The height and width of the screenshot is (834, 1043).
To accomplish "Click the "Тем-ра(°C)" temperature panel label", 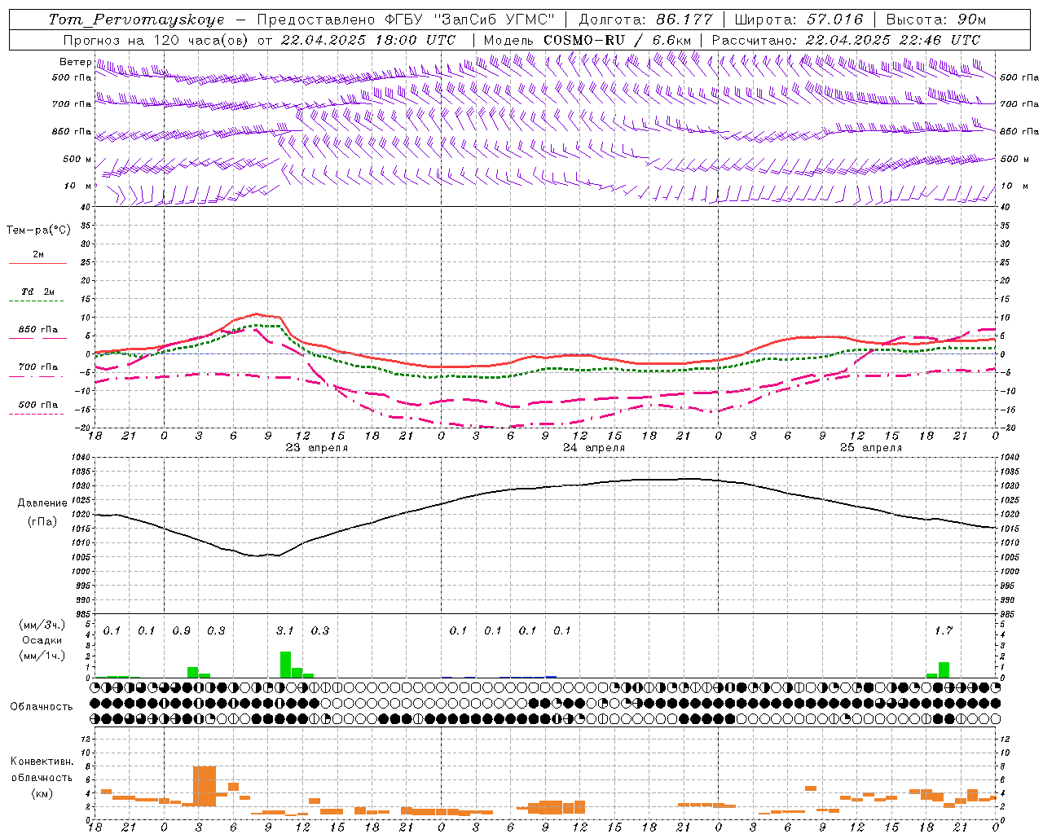I will point(38,230).
